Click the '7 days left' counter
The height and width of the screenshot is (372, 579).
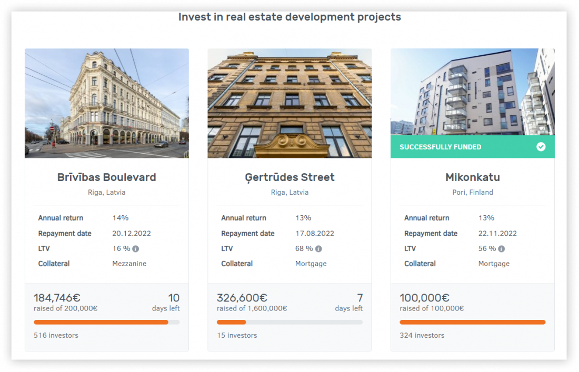(x=349, y=303)
